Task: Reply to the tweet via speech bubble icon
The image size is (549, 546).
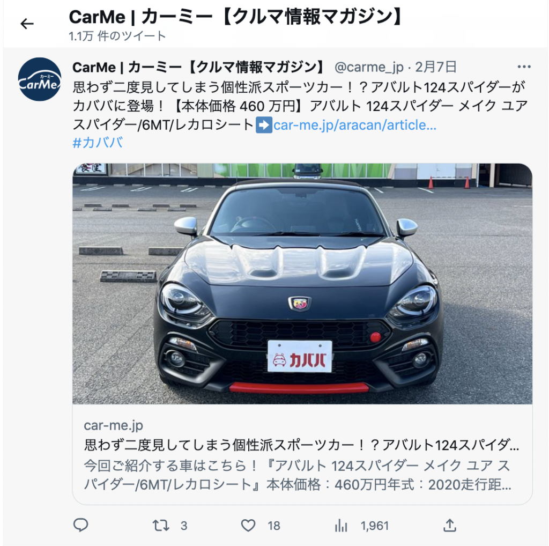Action: [x=80, y=525]
